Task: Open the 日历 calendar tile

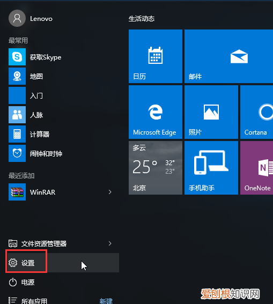Action: coord(156,56)
